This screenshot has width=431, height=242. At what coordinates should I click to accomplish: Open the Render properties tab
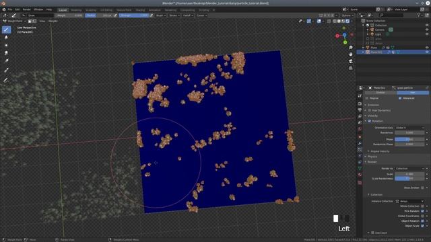tap(360, 104)
